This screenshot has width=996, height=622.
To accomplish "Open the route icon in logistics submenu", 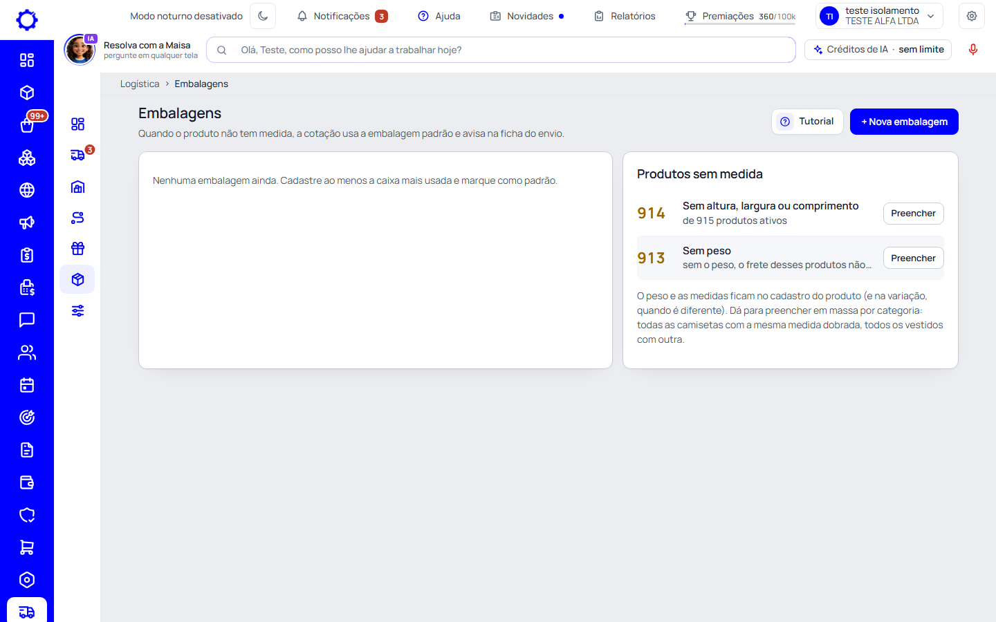I will (x=77, y=218).
